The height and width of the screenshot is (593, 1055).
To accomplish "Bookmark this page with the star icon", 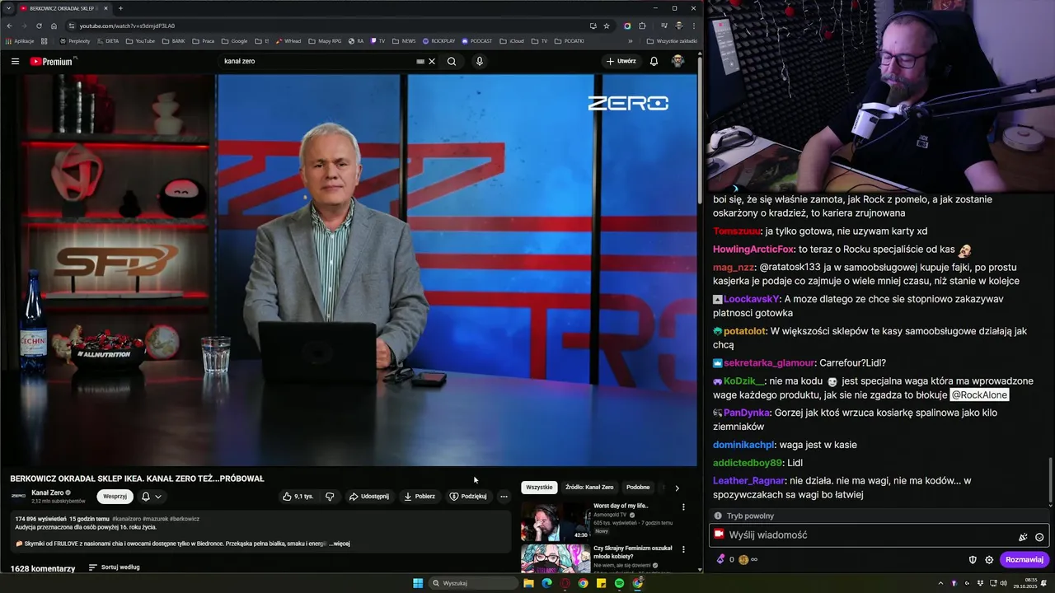I will pos(607,26).
